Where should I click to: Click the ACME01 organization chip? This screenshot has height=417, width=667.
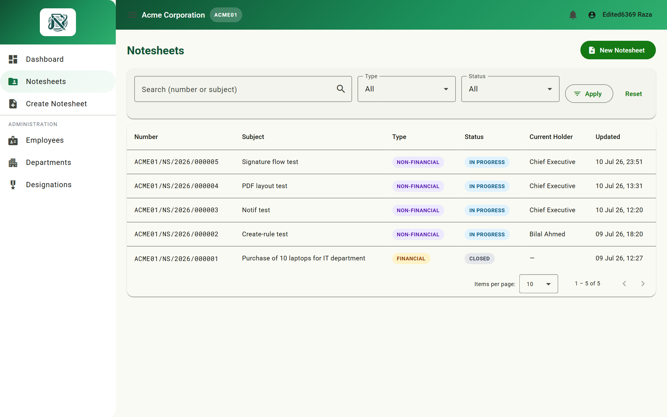click(x=226, y=15)
